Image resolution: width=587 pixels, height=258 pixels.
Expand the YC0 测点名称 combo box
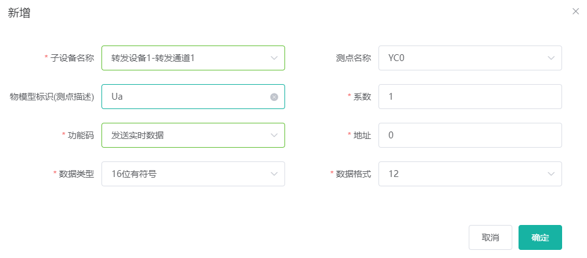coord(464,58)
